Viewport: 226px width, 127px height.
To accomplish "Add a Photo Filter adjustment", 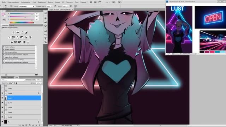I will 26,37.
